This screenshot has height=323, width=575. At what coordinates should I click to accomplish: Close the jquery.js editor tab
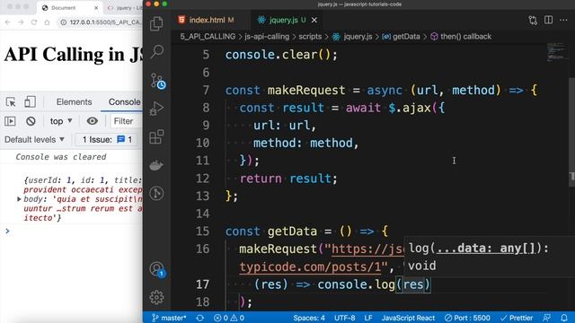[x=314, y=20]
